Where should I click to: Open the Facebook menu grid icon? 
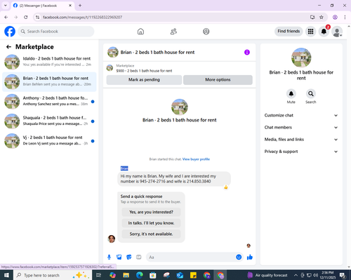(310, 32)
